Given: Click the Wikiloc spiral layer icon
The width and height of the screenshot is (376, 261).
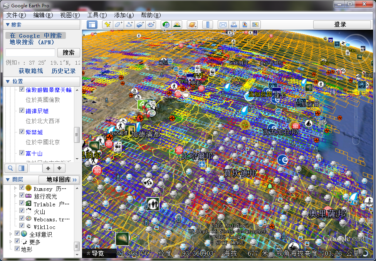Looking at the screenshot, I should (x=29, y=226).
